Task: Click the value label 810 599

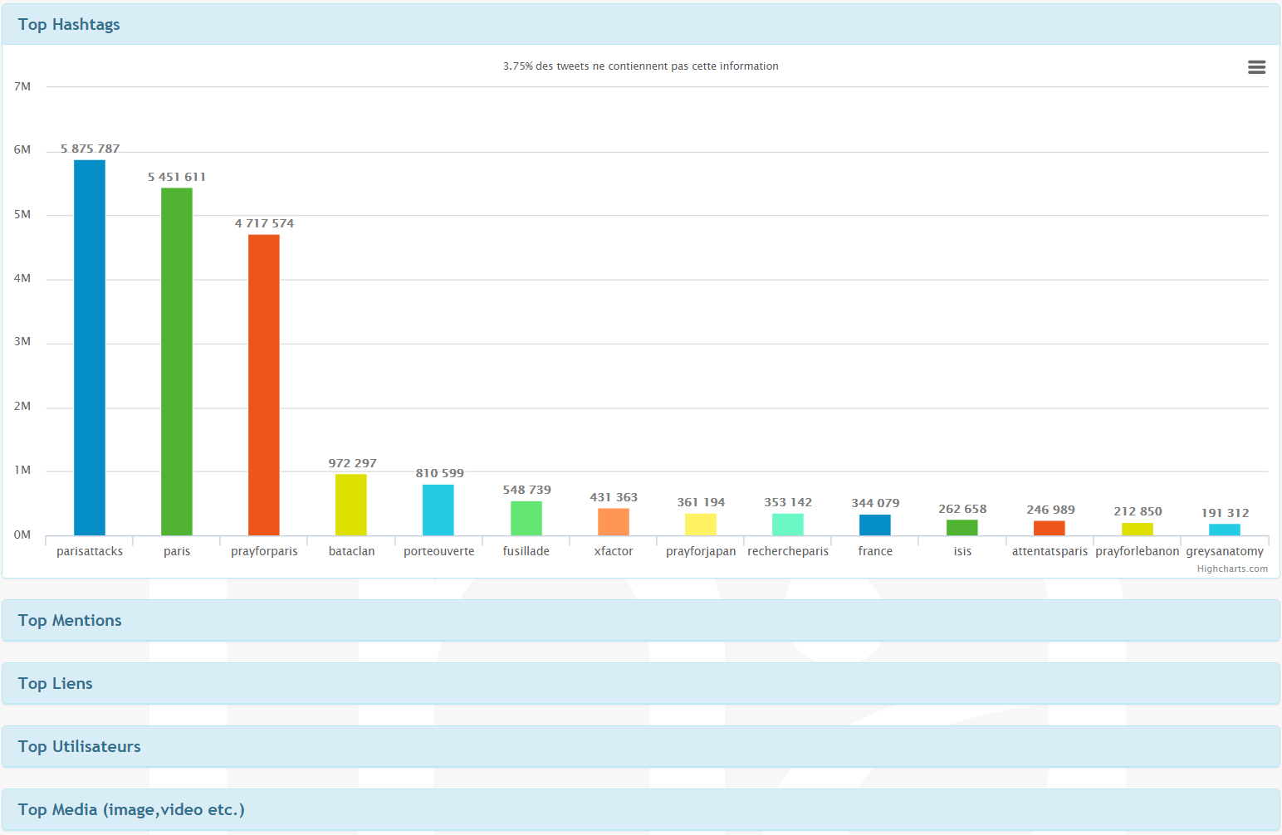Action: (440, 473)
